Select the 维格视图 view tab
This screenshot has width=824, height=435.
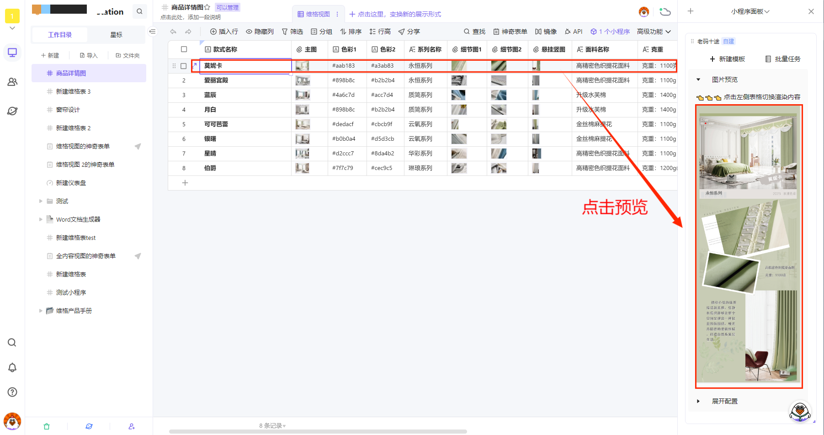pyautogui.click(x=314, y=14)
